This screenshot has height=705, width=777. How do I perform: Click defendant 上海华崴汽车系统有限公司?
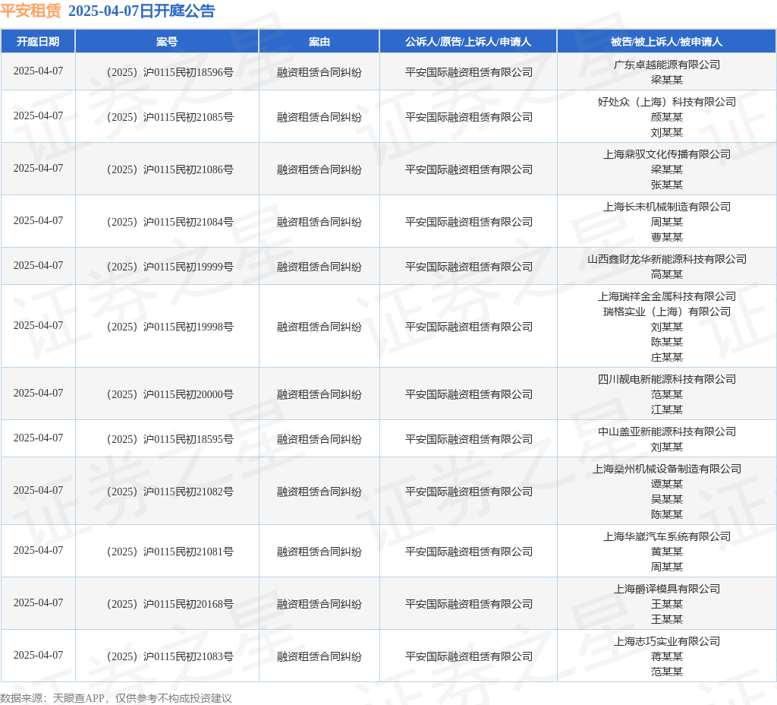(x=666, y=537)
